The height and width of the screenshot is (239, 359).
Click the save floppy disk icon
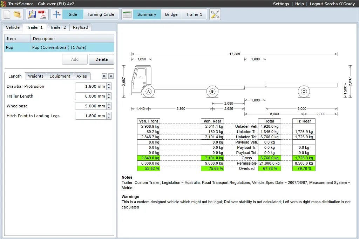pos(32,14)
